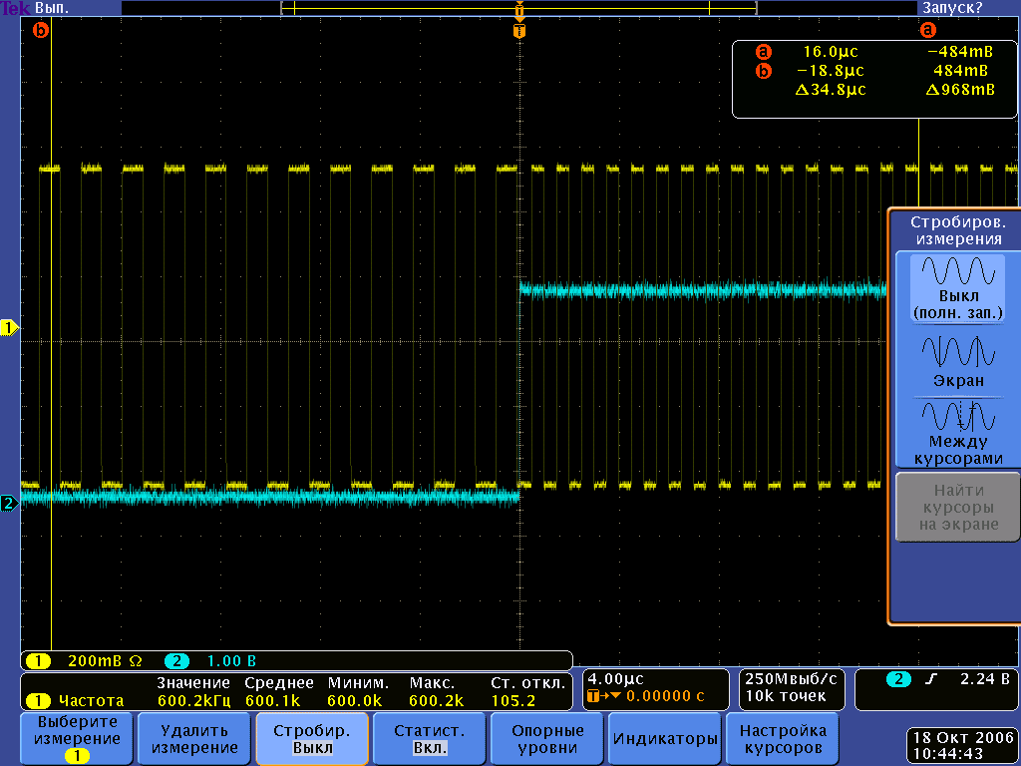The height and width of the screenshot is (766, 1021).
Task: Open «Опорные уровни» reference levels menu
Action: [x=547, y=739]
